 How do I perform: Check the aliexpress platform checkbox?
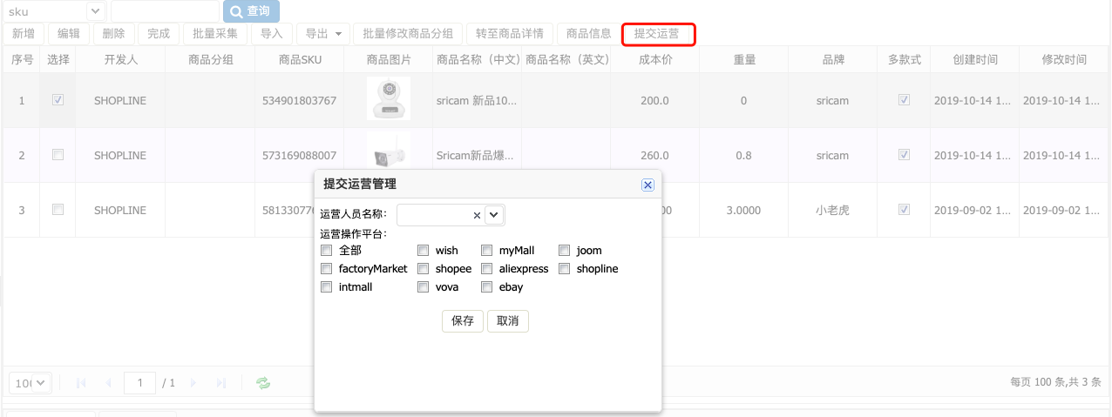click(487, 268)
